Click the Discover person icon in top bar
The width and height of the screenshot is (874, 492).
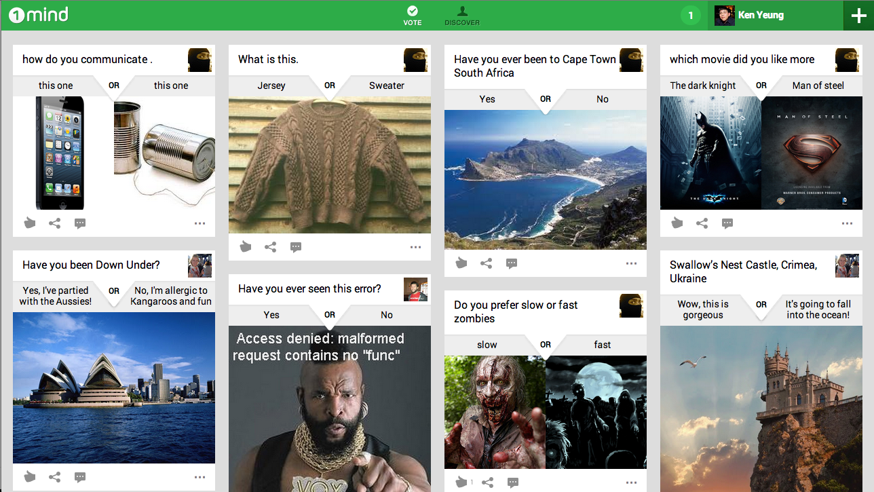point(462,12)
